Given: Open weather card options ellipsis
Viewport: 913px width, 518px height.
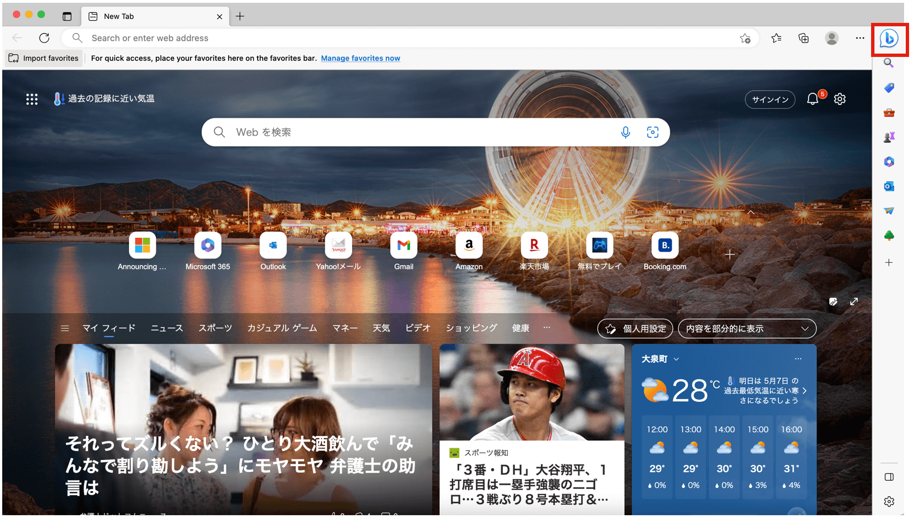Looking at the screenshot, I should pos(798,359).
